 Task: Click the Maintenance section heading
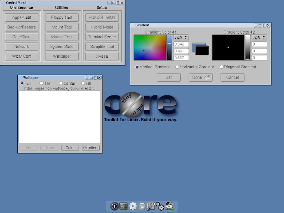pos(21,8)
